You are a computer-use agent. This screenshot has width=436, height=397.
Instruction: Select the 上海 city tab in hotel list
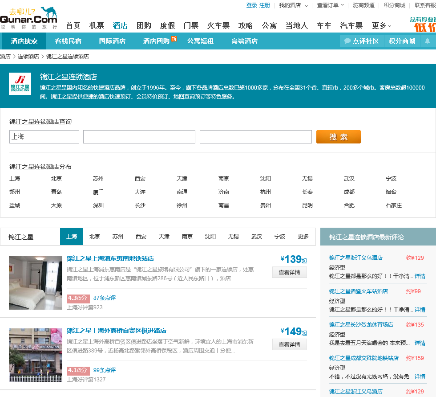click(x=72, y=236)
